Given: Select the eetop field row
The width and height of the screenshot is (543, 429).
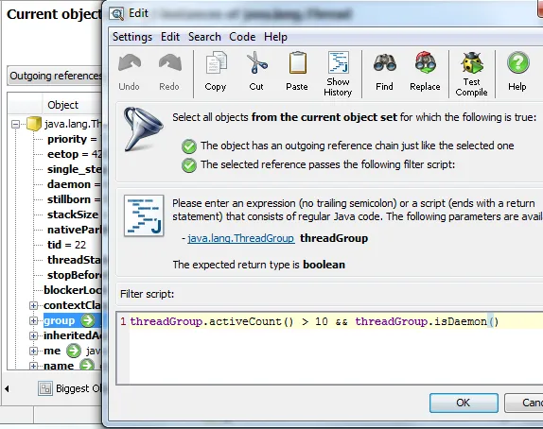Looking at the screenshot, I should 74,154.
